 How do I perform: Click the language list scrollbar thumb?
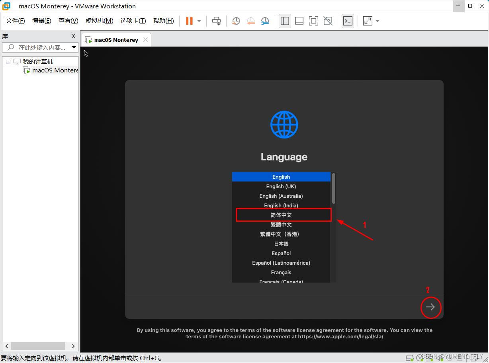coord(334,188)
